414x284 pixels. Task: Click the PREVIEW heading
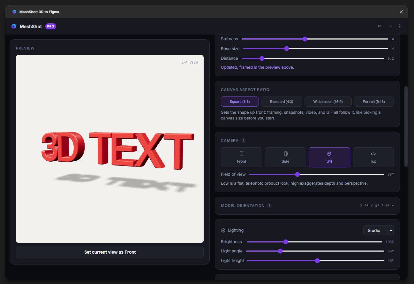[25, 48]
